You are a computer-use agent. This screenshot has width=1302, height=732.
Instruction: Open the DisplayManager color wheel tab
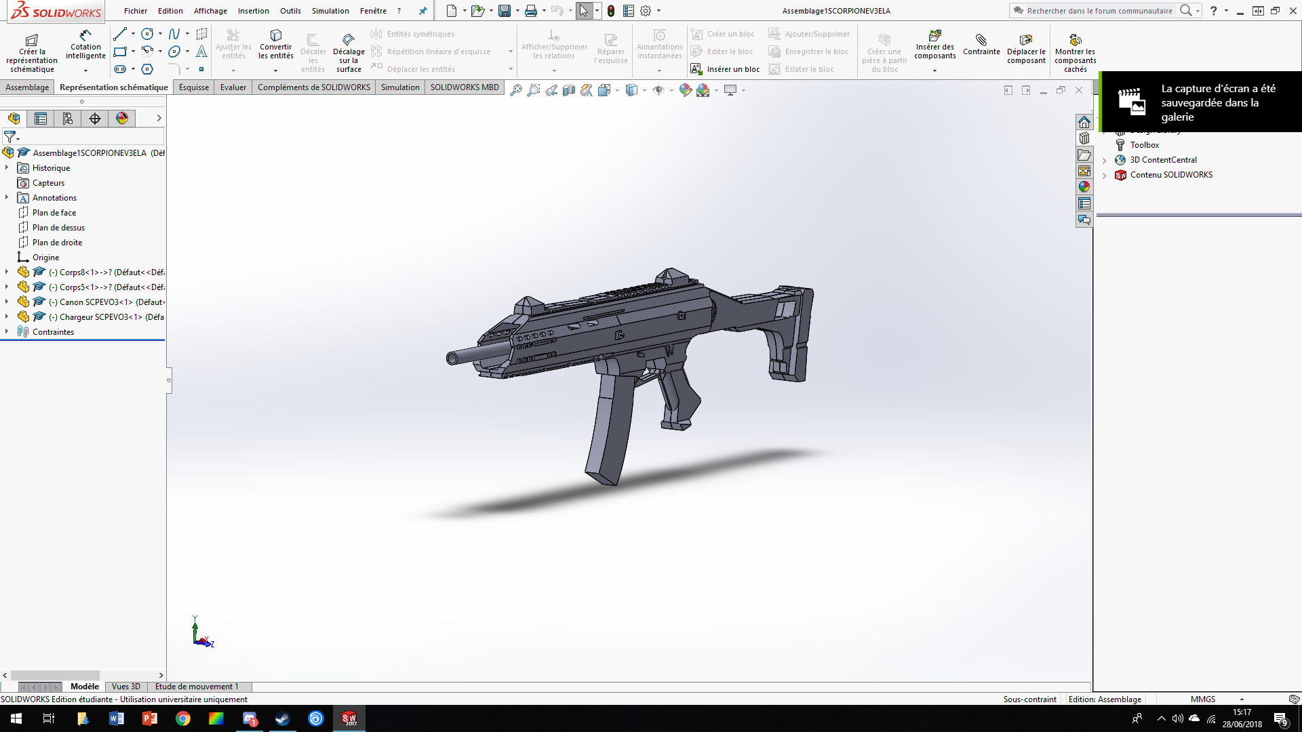122,119
